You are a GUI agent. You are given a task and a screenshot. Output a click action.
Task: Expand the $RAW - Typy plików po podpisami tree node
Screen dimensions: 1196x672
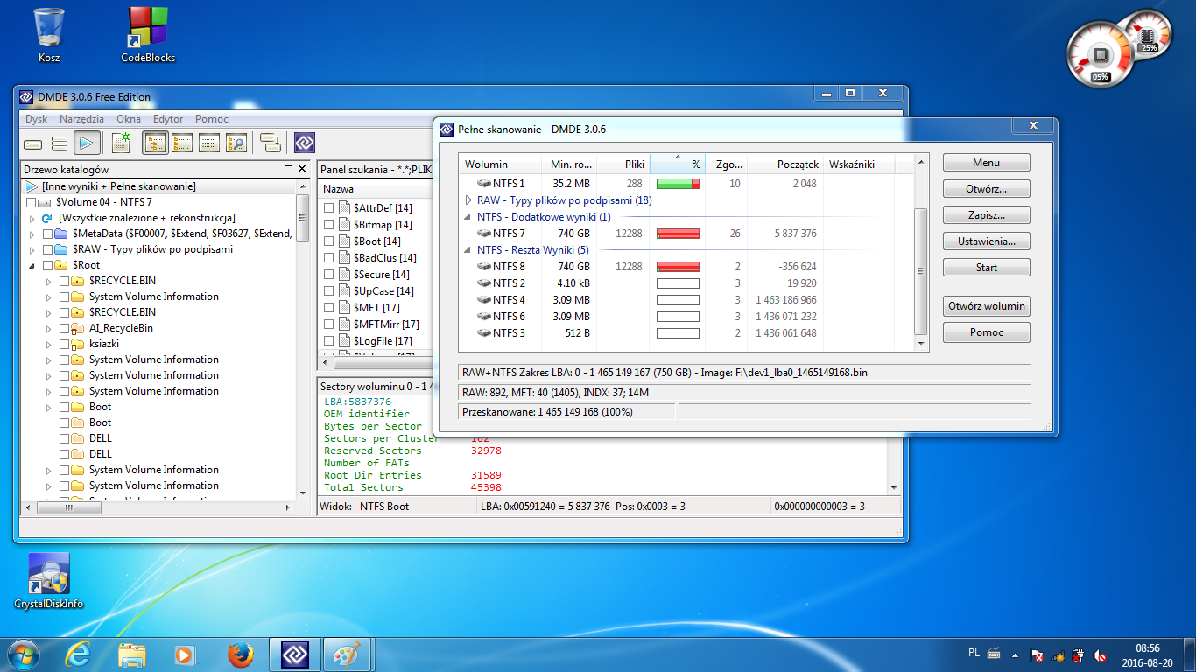(x=32, y=249)
